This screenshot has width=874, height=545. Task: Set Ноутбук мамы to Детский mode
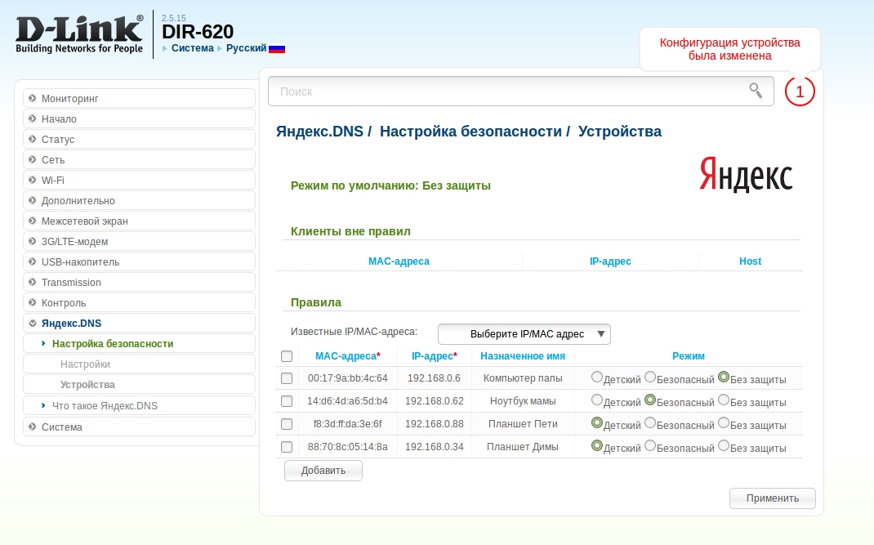point(597,400)
